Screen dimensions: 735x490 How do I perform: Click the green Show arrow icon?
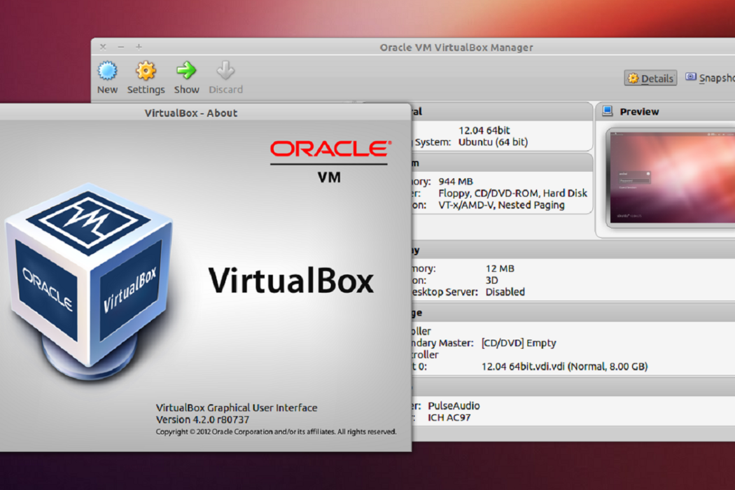186,71
